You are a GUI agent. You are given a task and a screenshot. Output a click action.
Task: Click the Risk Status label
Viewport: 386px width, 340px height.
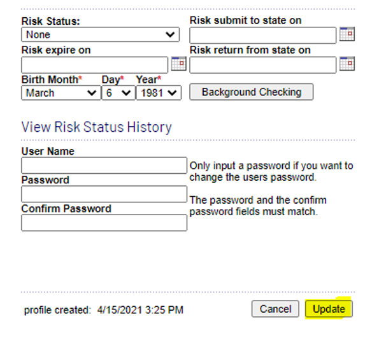tap(50, 21)
